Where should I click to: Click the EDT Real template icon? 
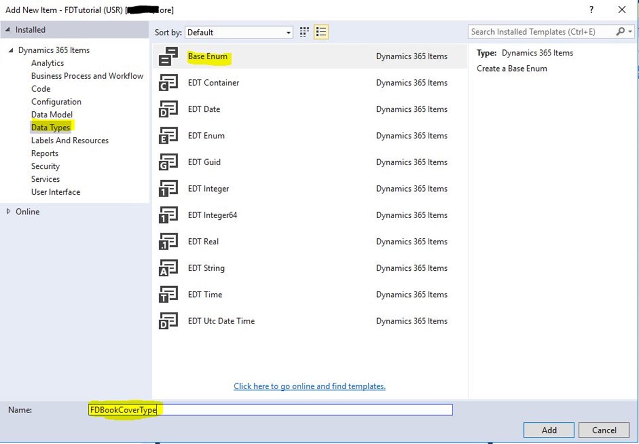pyautogui.click(x=168, y=242)
